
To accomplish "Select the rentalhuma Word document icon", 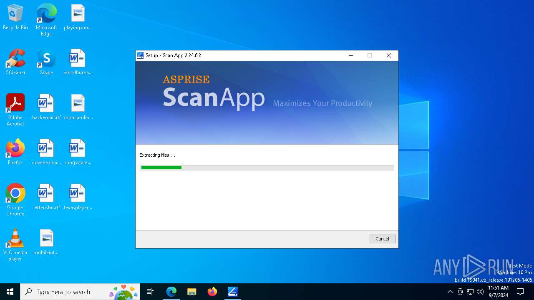I will [78, 62].
